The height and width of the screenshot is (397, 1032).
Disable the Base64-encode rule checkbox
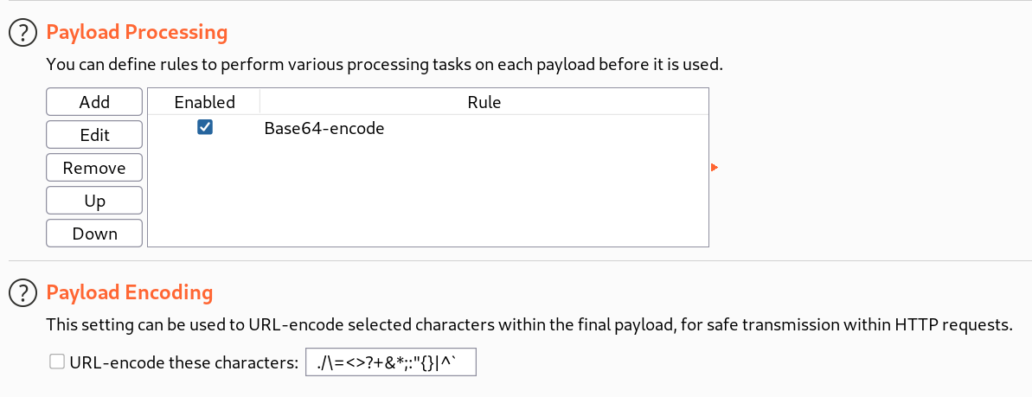coord(205,128)
